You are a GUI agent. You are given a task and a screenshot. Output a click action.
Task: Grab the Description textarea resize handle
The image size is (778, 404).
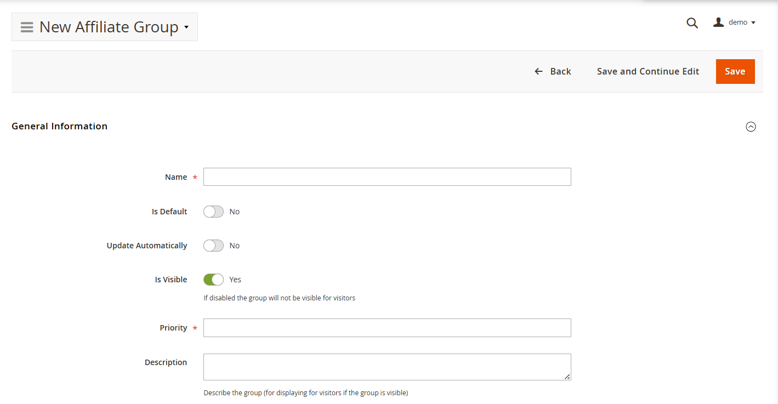pyautogui.click(x=567, y=377)
